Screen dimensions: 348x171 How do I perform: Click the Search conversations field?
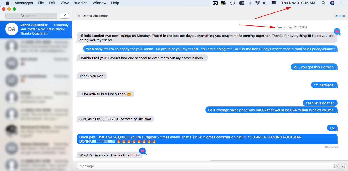(31, 16)
